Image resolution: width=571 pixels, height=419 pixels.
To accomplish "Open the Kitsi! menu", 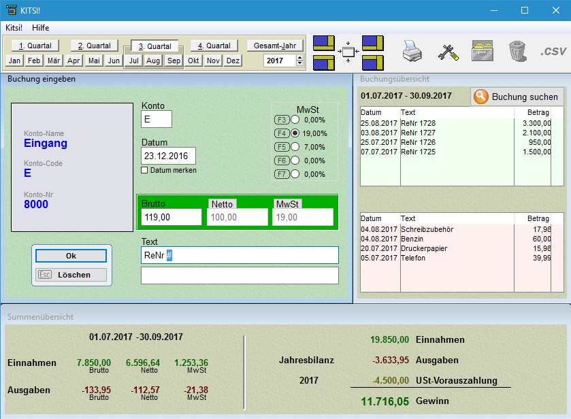I will point(14,28).
